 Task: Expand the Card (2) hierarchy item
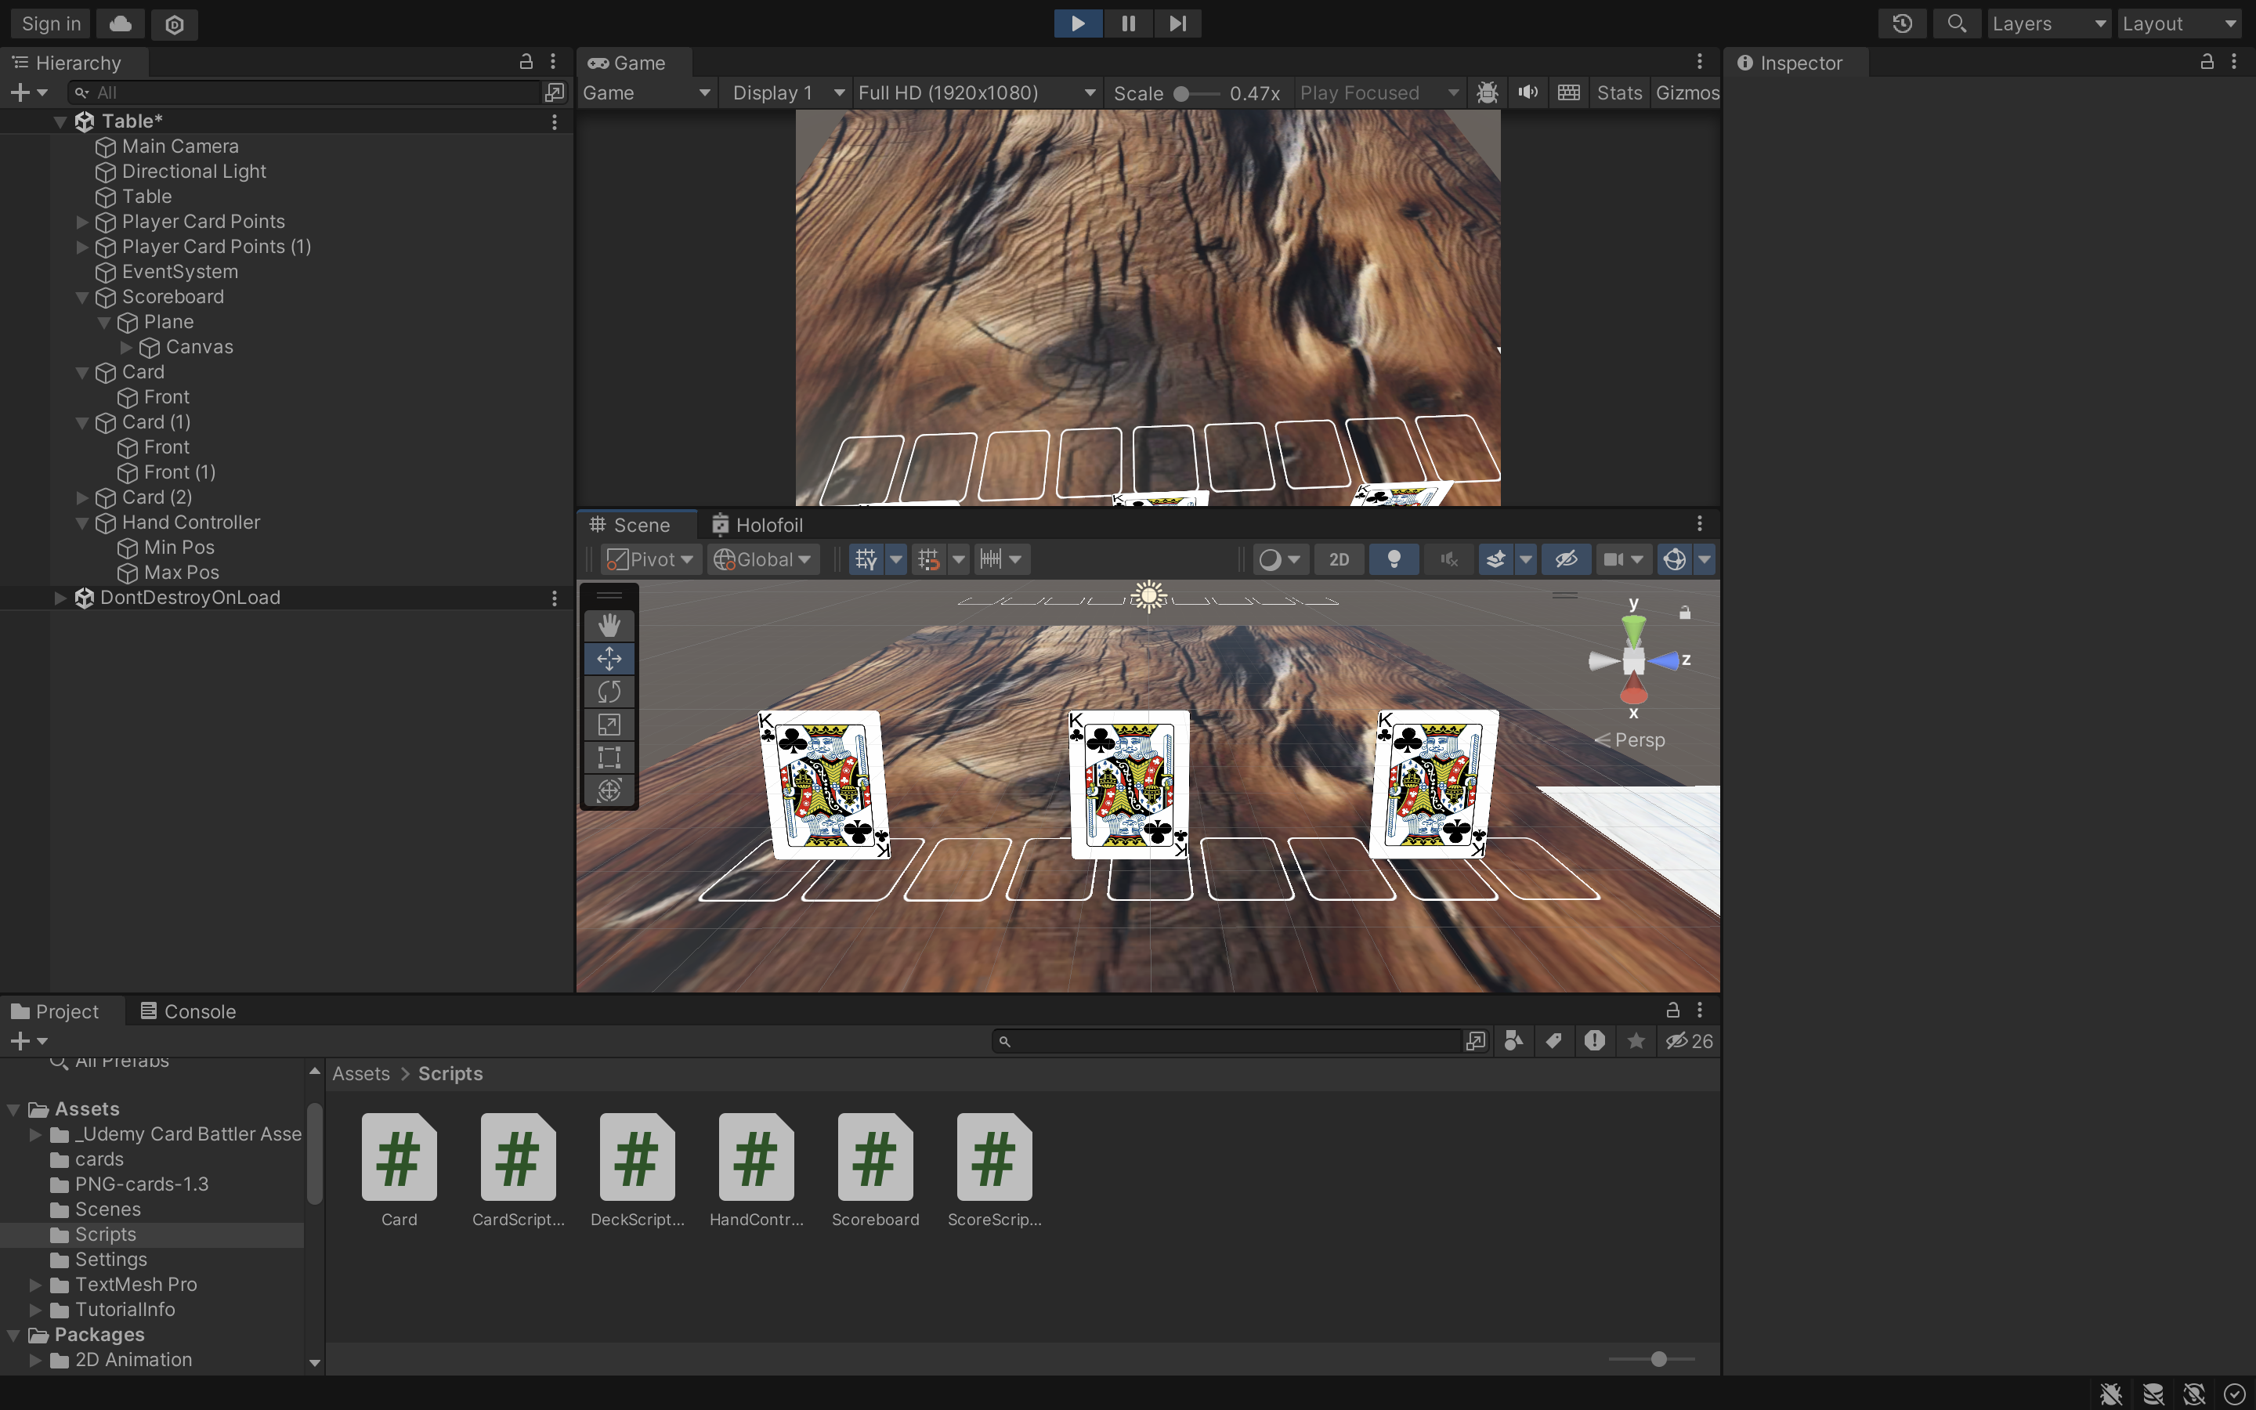pyautogui.click(x=82, y=498)
